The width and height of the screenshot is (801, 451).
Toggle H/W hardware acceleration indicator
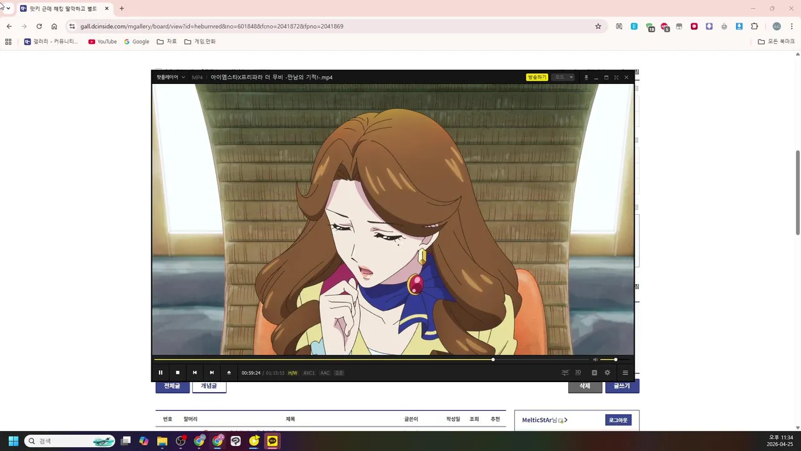292,373
